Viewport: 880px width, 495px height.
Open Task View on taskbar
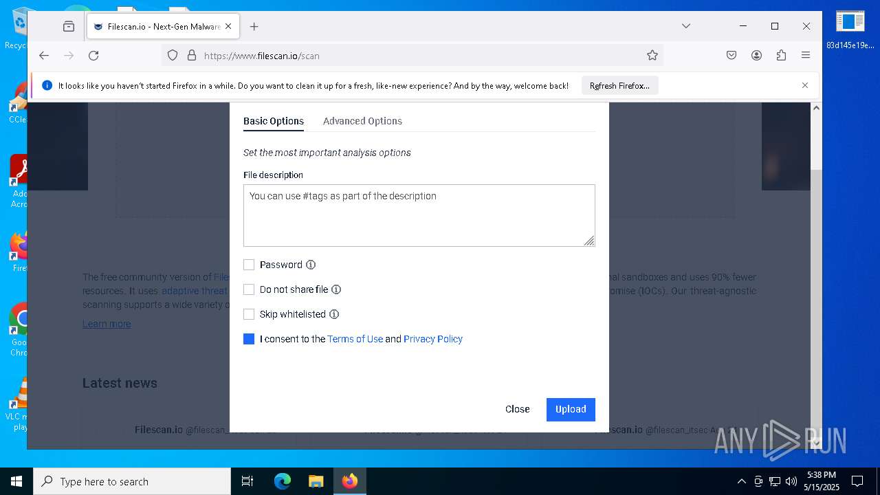click(247, 481)
